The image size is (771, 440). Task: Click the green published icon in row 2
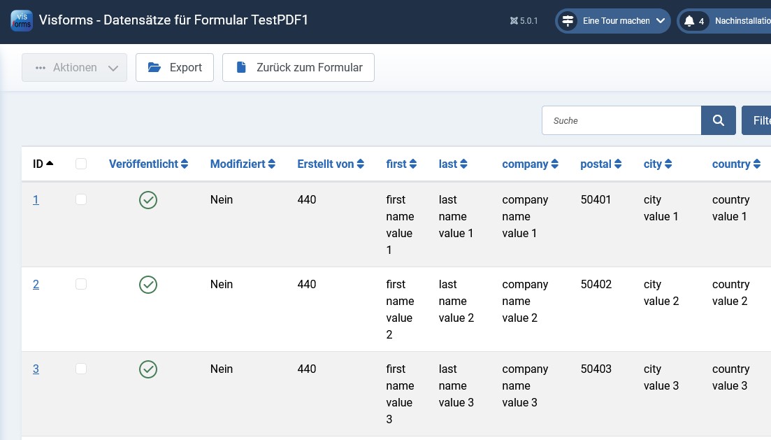tap(148, 285)
